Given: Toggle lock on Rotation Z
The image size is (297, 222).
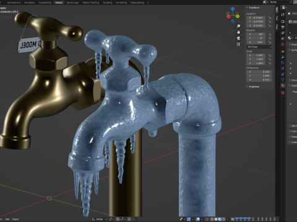Looking at the screenshot, I should click(270, 42).
